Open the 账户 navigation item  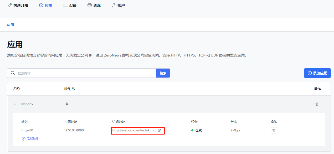pyautogui.click(x=118, y=5)
